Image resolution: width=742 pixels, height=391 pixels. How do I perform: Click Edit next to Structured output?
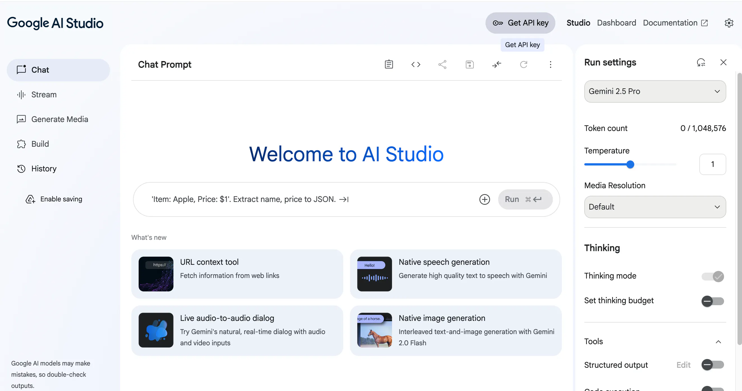683,365
